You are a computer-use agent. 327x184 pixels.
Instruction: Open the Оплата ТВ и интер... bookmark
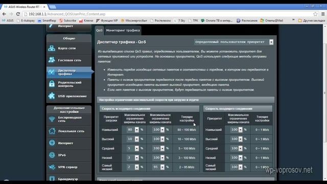(217, 20)
